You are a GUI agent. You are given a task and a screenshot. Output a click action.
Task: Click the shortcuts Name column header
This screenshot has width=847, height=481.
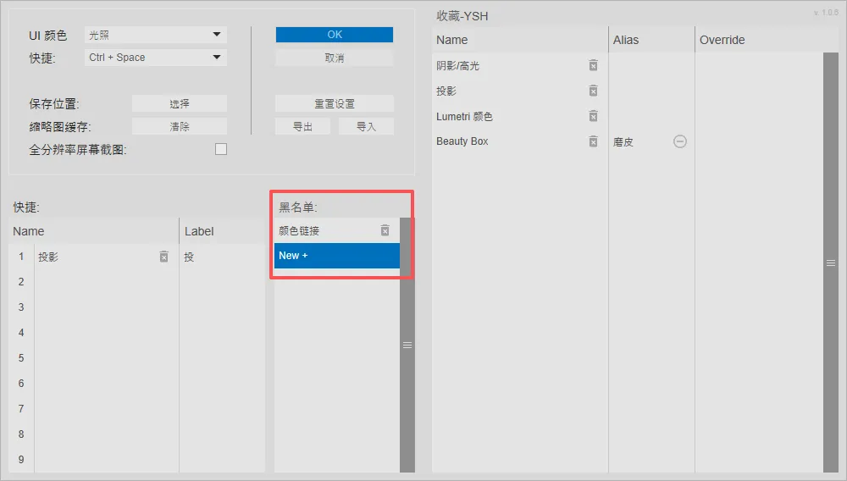coord(29,231)
